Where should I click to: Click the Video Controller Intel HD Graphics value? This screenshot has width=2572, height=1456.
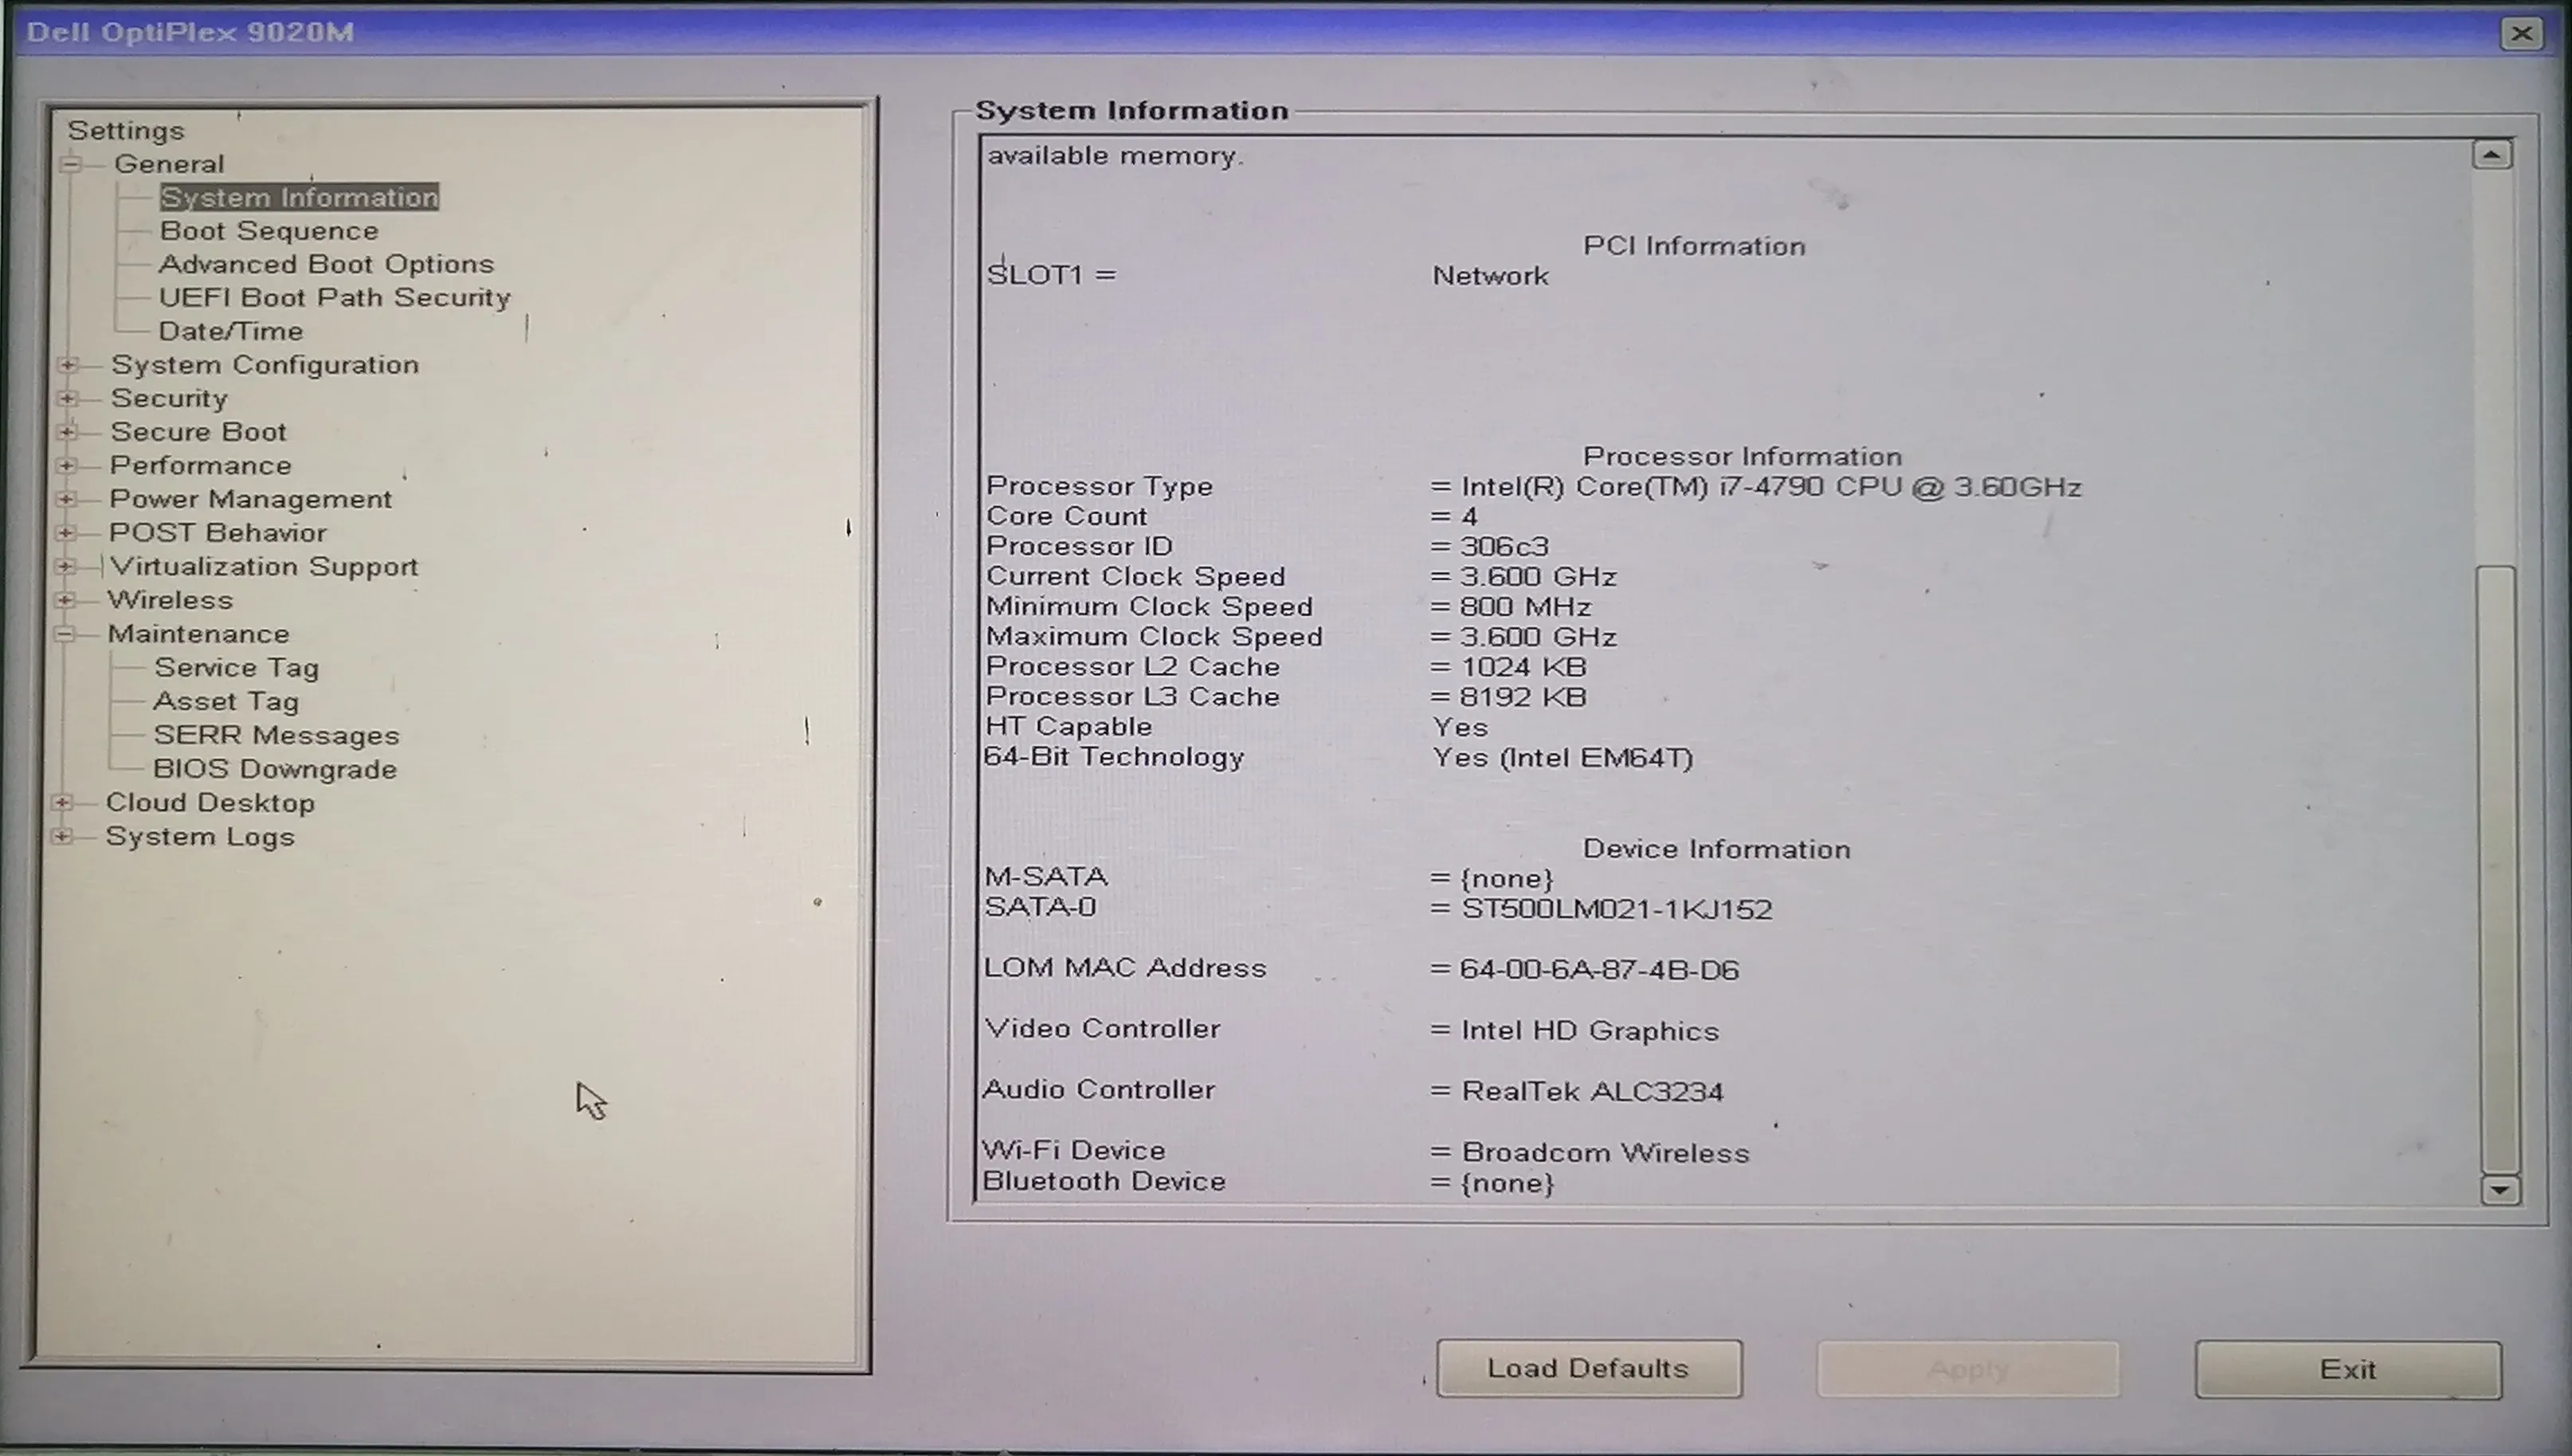(x=1590, y=1031)
